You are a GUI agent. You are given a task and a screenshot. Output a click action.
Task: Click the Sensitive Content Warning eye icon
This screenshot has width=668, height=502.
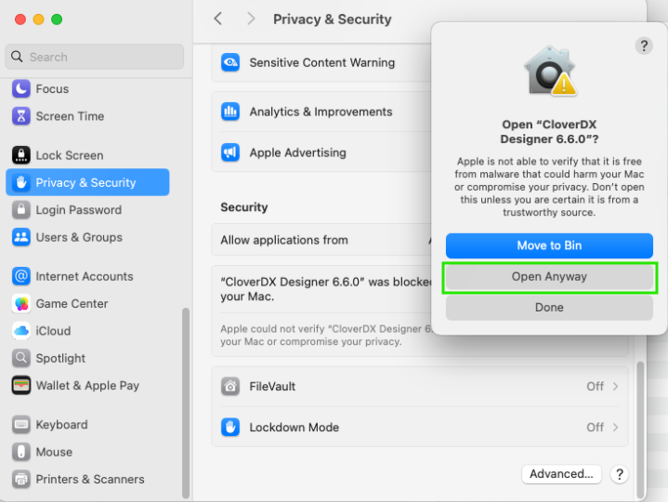pos(230,62)
